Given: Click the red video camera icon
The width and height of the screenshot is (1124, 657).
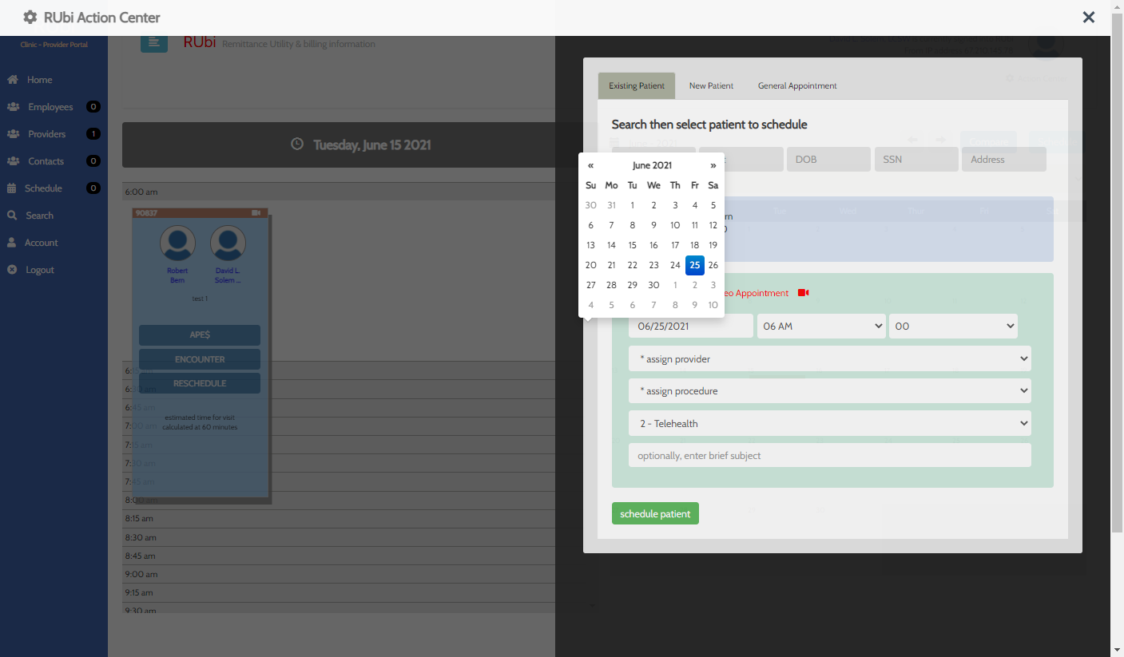Looking at the screenshot, I should (x=803, y=293).
